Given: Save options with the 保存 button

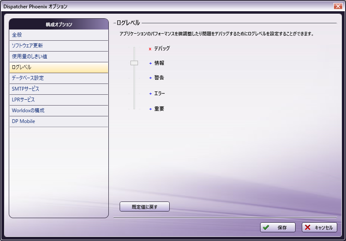Looking at the screenshot, I should [278, 227].
